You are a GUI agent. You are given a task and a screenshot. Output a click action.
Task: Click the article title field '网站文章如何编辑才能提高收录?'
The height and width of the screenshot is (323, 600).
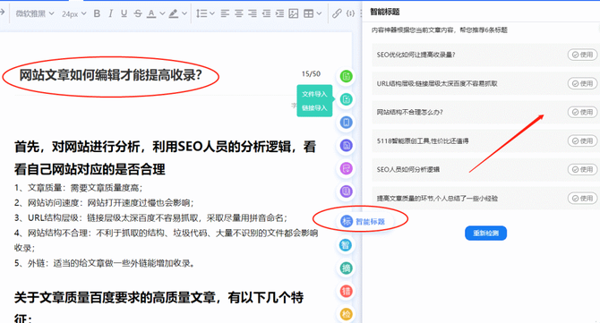(x=110, y=75)
